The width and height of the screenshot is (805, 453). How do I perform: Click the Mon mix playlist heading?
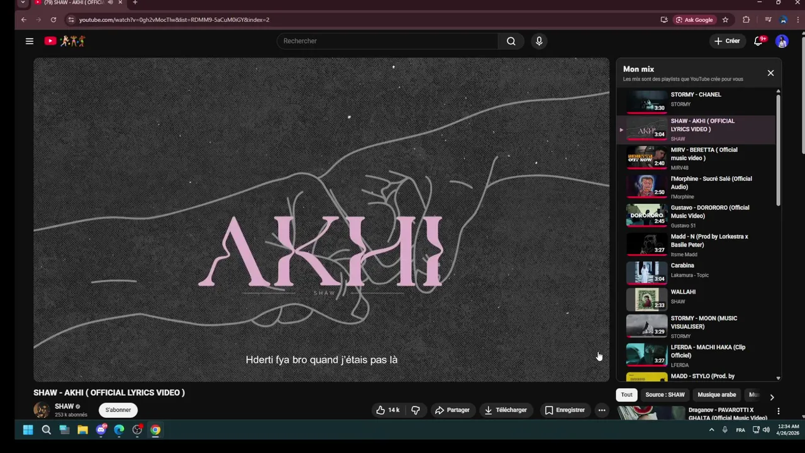pos(638,69)
